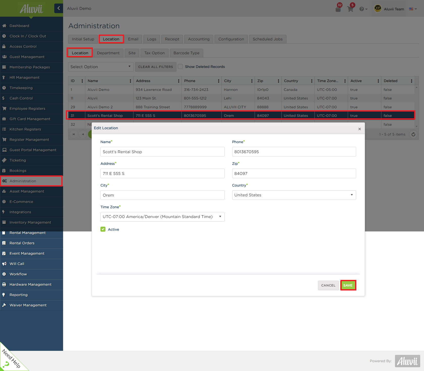The height and width of the screenshot is (371, 424).
Task: Refresh the locations grid
Action: [x=413, y=134]
